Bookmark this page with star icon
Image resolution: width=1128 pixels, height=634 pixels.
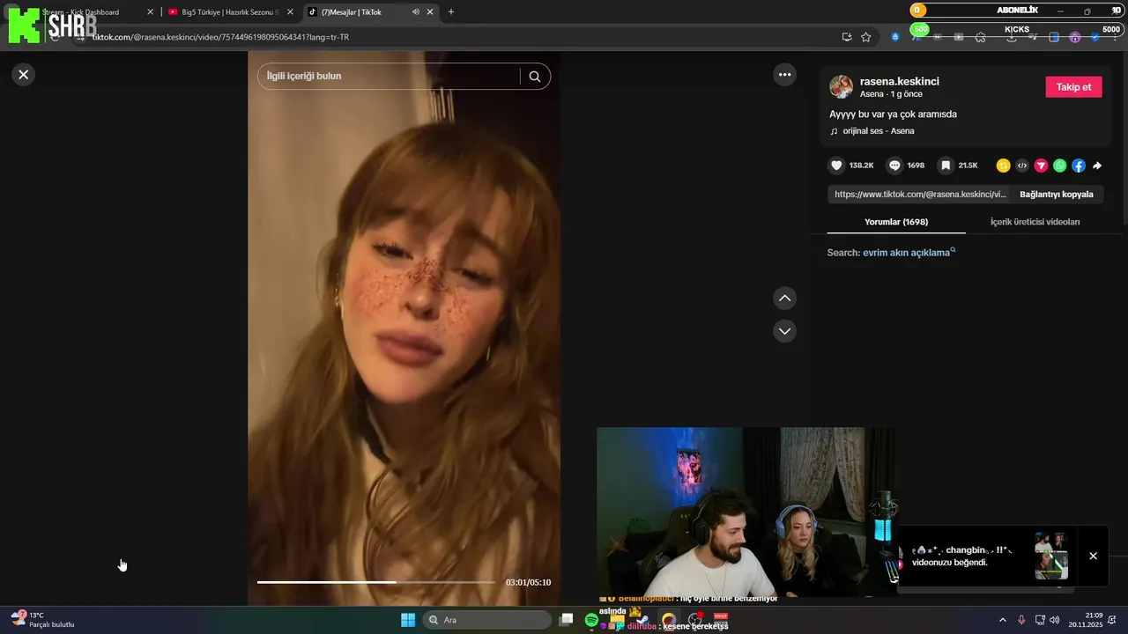click(x=866, y=37)
